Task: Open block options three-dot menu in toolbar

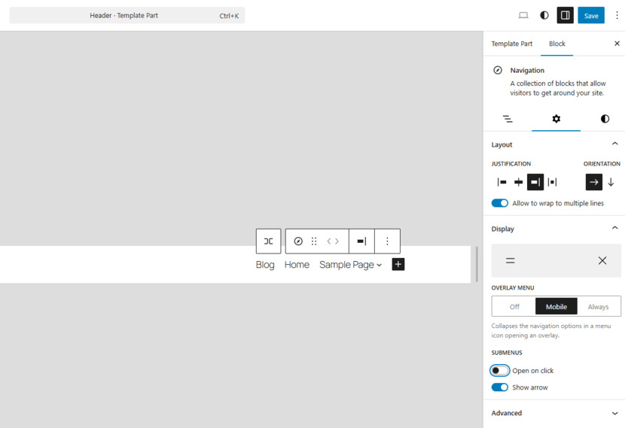Action: (387, 241)
